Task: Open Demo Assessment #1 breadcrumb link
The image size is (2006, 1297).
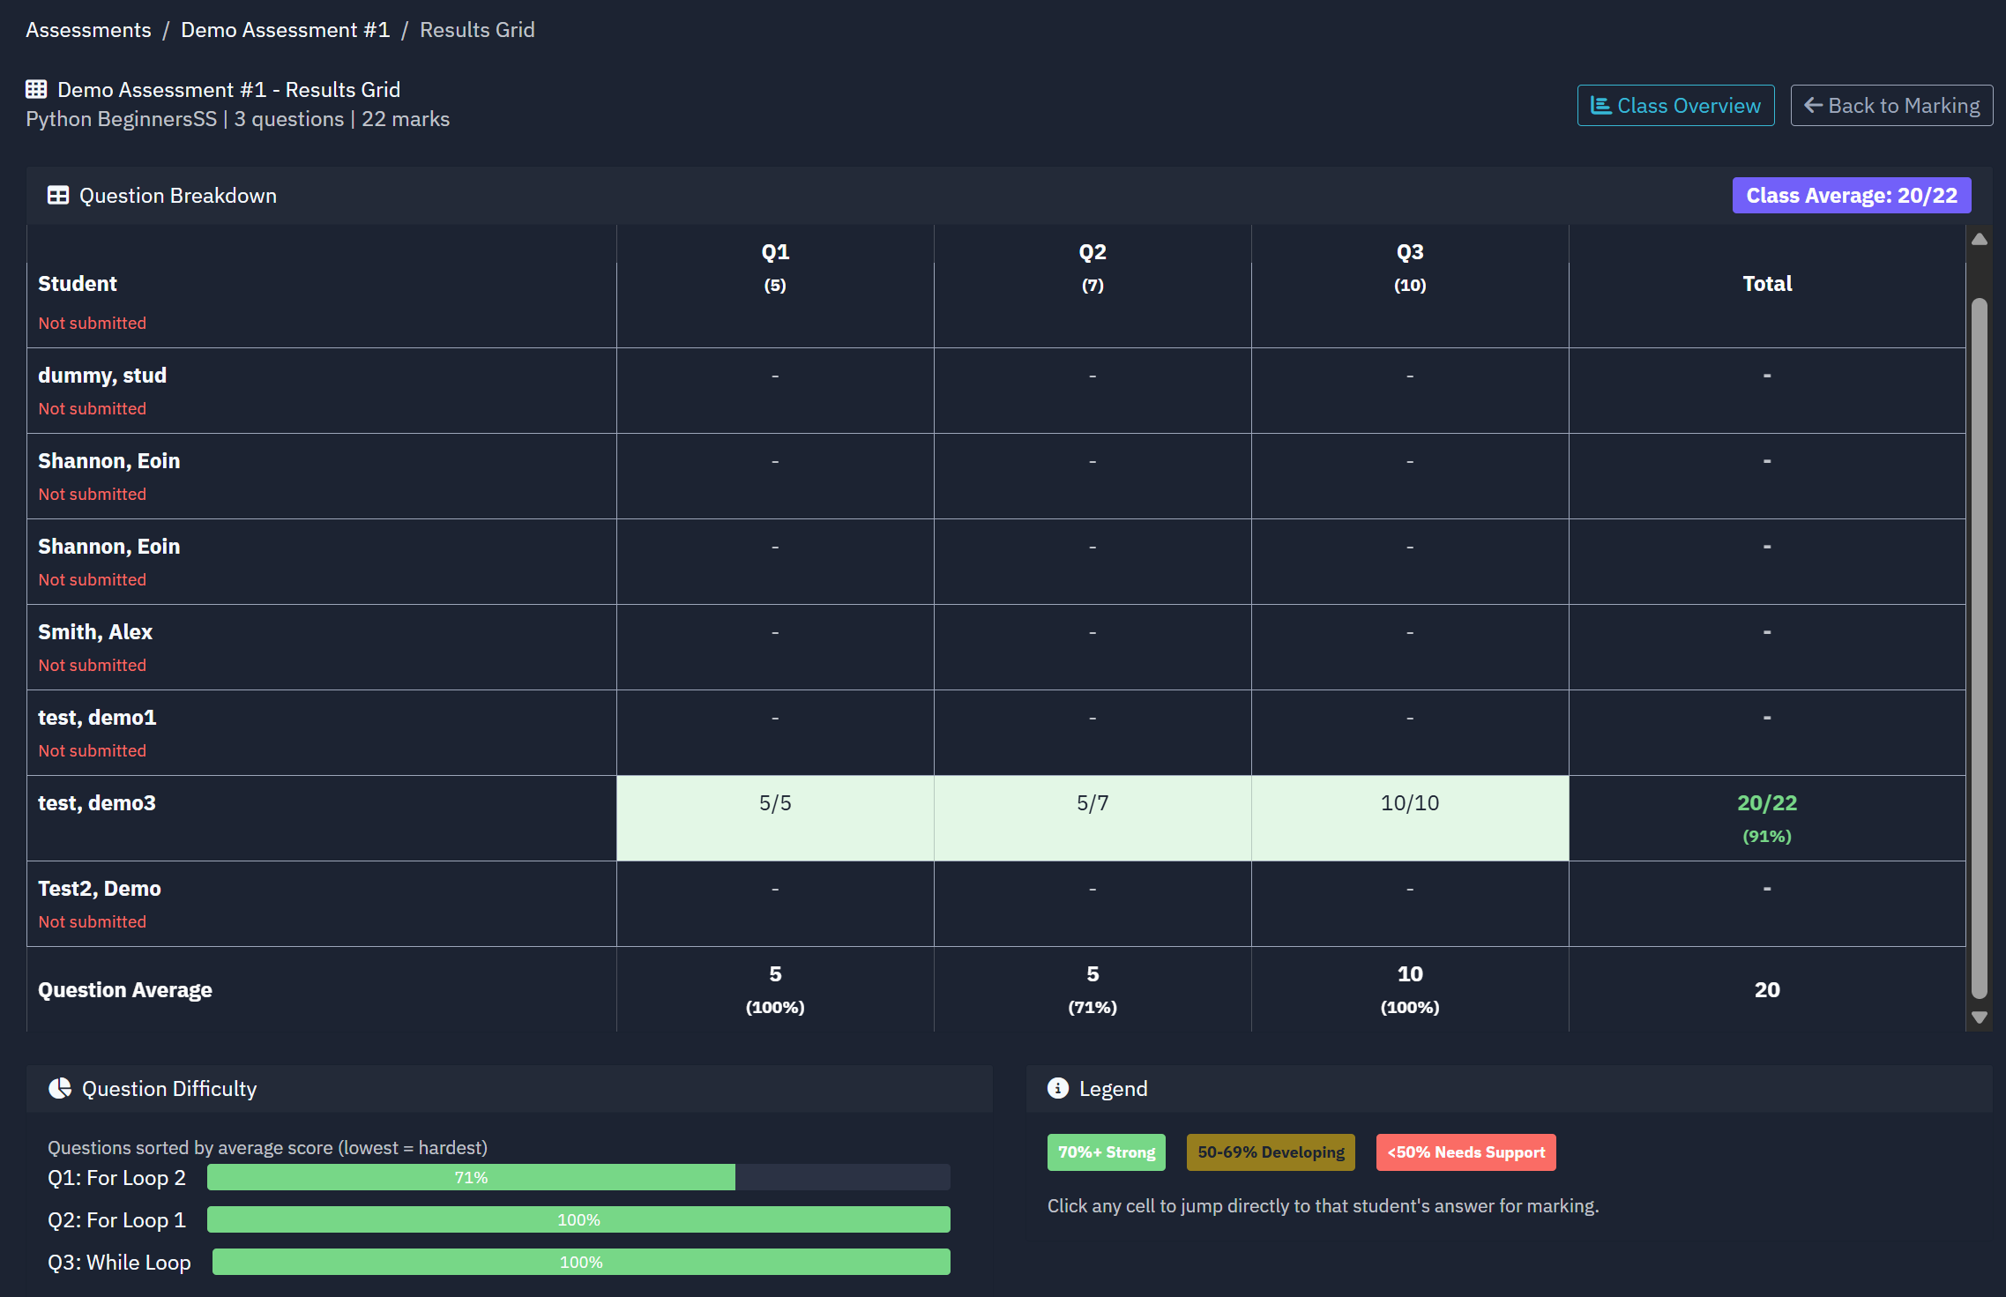Action: point(285,30)
